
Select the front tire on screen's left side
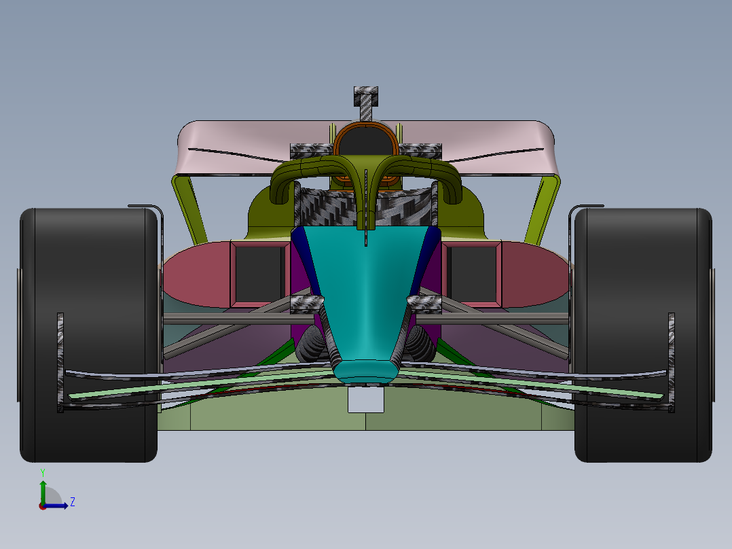[x=89, y=335]
